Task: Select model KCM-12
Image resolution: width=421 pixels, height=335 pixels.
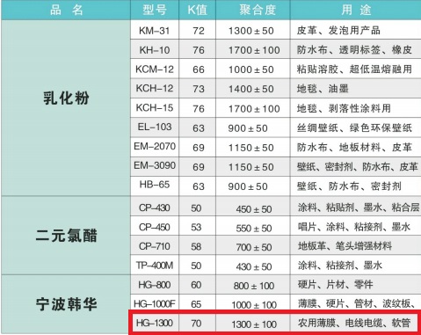Action: click(x=155, y=69)
